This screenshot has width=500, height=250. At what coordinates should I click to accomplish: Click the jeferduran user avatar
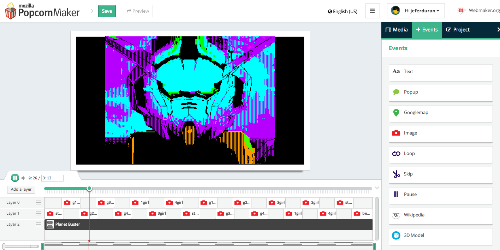[x=395, y=11]
